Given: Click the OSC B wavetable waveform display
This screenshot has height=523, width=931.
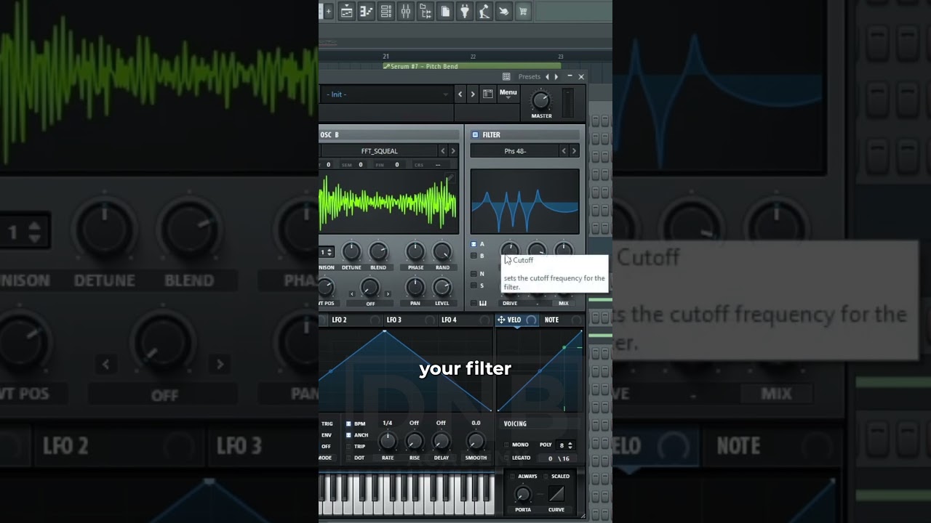Looking at the screenshot, I should [x=388, y=201].
